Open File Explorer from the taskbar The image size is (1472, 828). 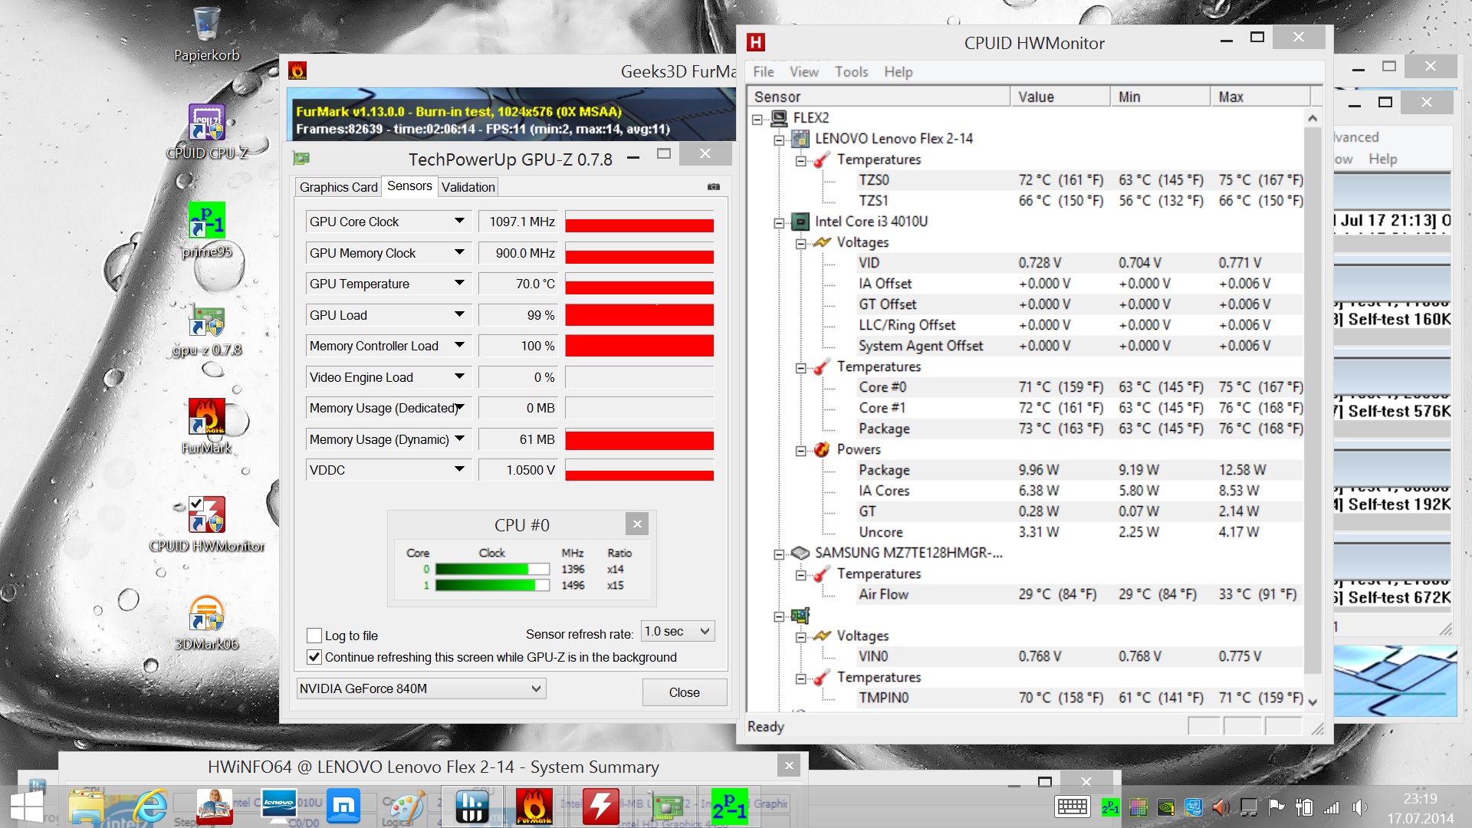tap(86, 807)
